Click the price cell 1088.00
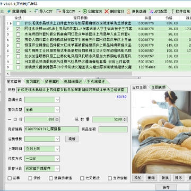This screenshot has height=191, width=191. [169, 62]
